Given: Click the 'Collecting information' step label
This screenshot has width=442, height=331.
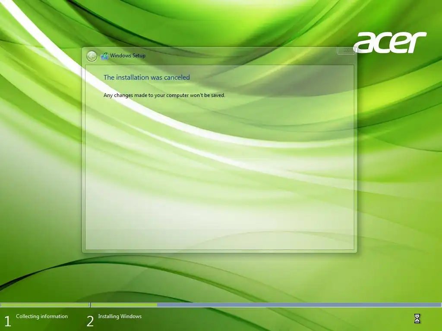Looking at the screenshot, I should tap(42, 316).
